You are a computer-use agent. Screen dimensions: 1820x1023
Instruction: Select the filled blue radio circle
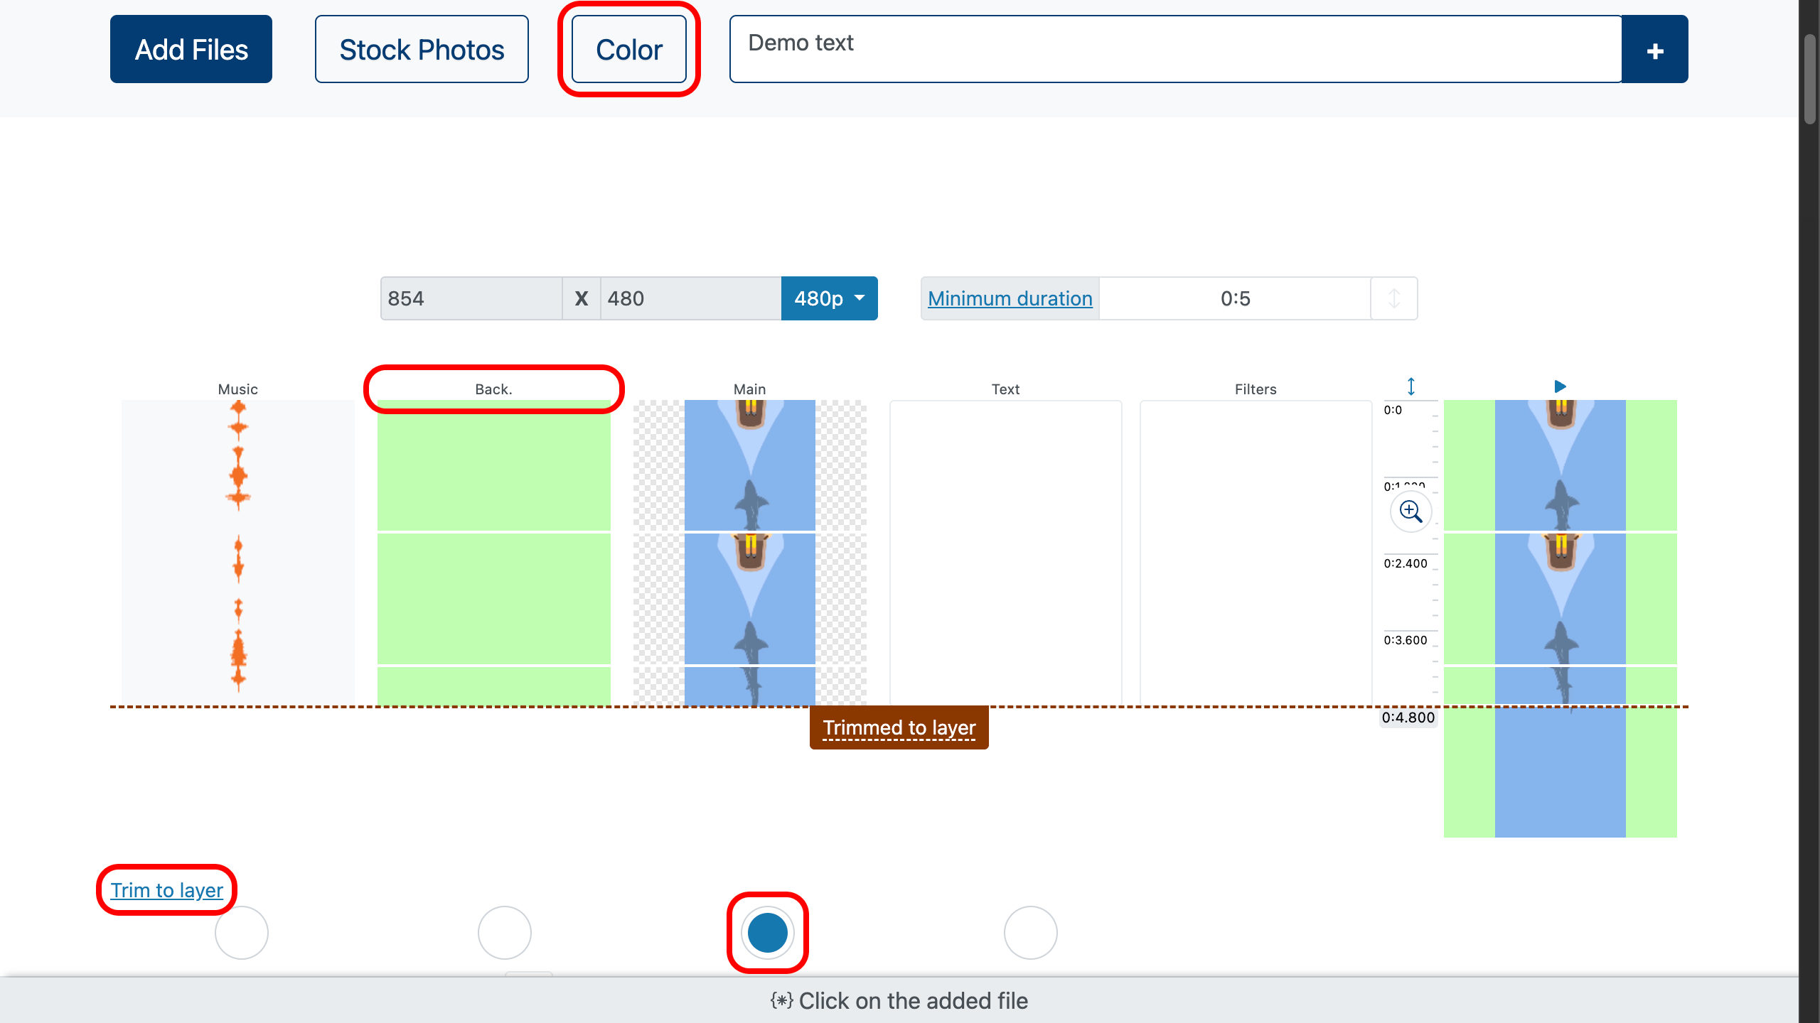767,932
